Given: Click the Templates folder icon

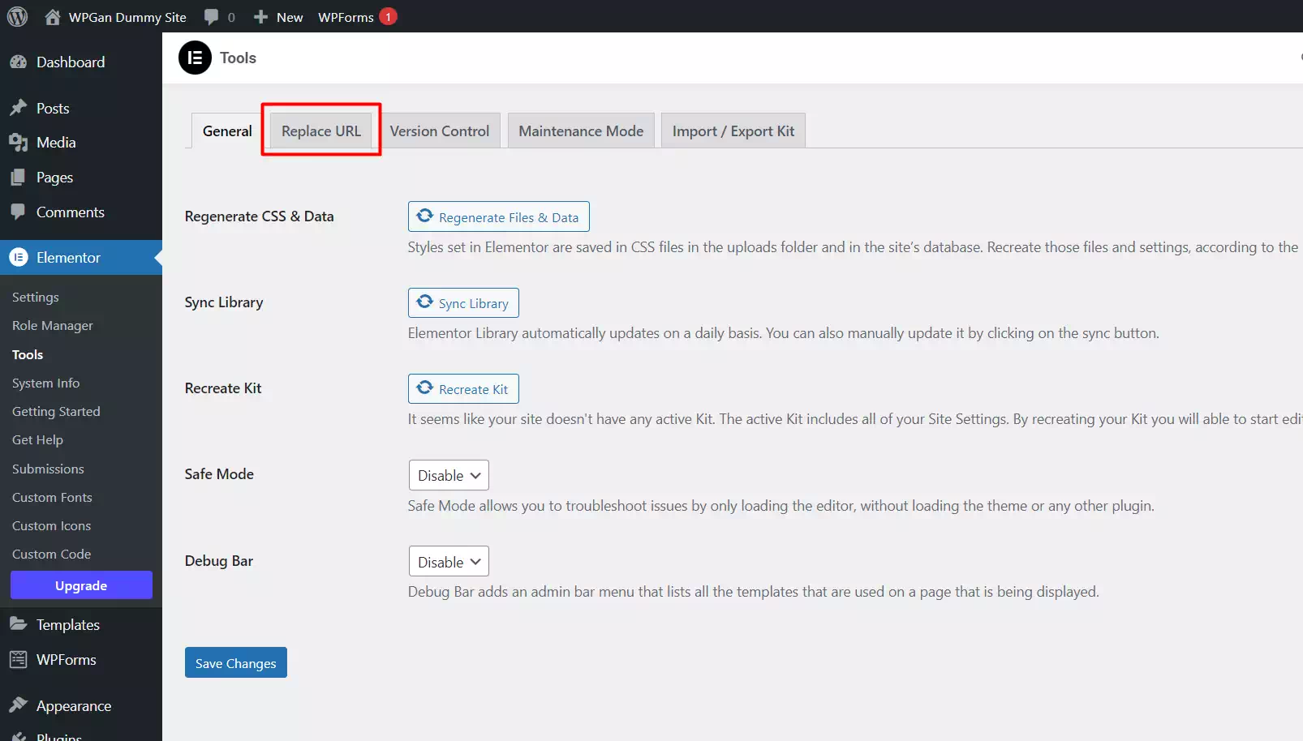Looking at the screenshot, I should (18, 624).
